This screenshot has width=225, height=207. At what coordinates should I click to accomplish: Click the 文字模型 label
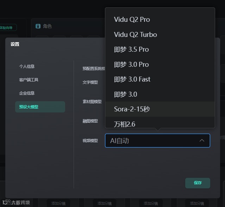click(x=90, y=82)
